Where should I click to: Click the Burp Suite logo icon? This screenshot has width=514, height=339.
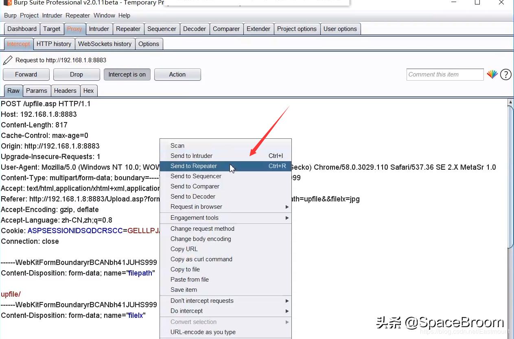point(7,2)
